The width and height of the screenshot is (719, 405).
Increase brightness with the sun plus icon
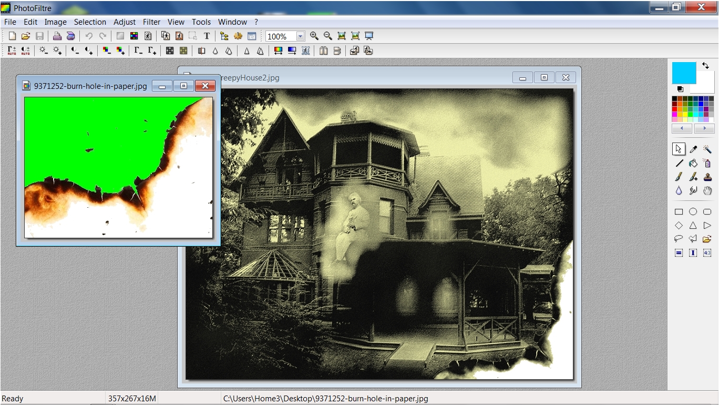click(57, 50)
